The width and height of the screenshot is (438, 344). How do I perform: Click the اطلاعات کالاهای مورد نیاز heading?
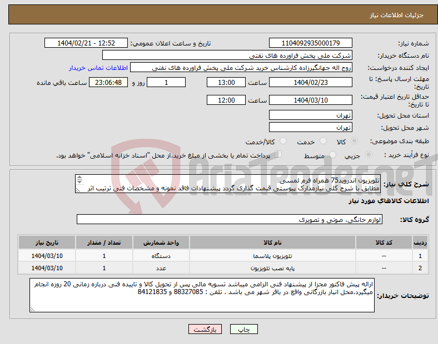389,201
